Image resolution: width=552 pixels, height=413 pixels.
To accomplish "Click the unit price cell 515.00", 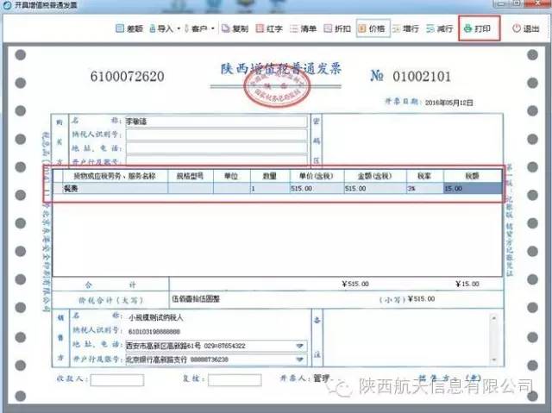I will pos(317,189).
